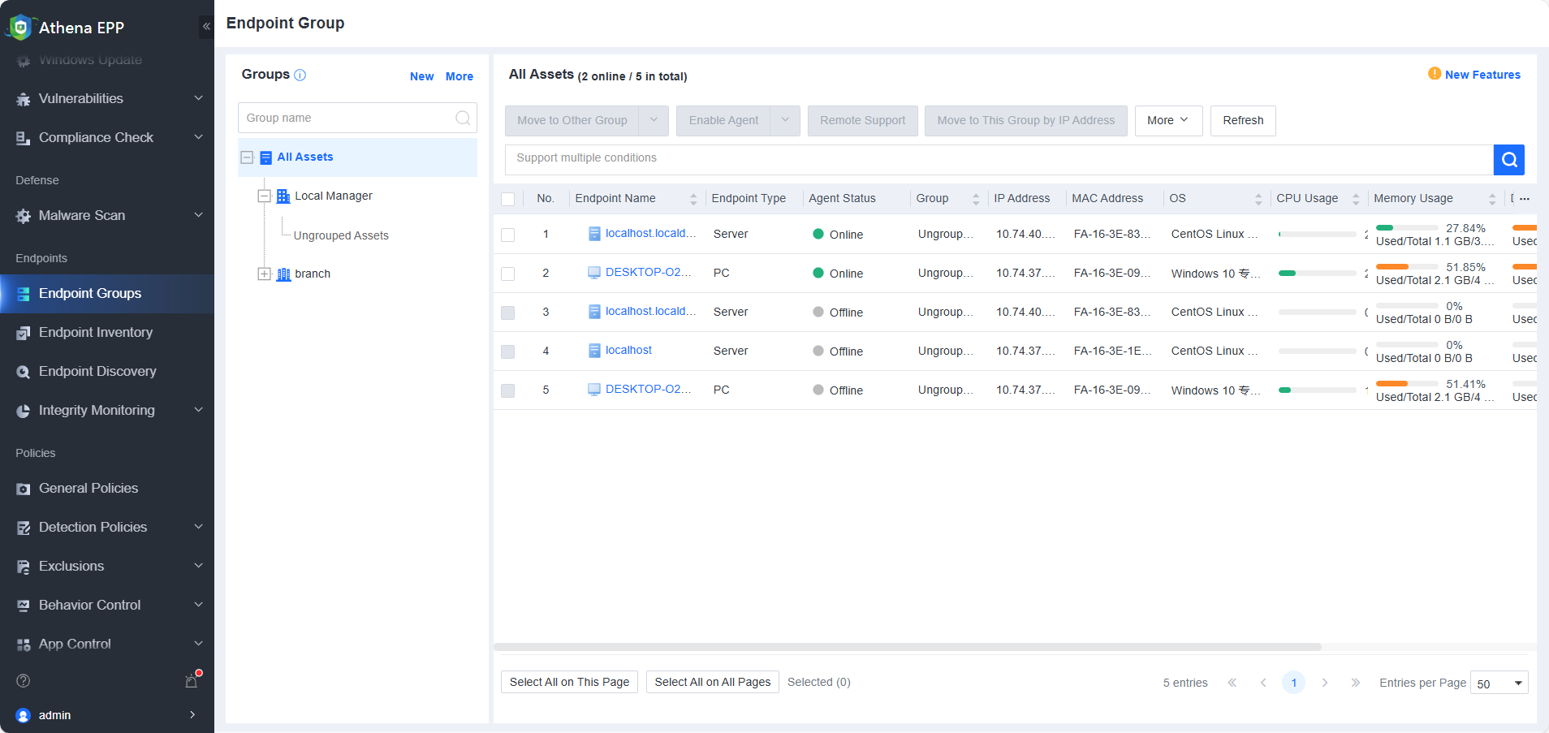This screenshot has width=1549, height=733.
Task: Sort by CPU Usage column arrows
Action: [x=1356, y=199]
